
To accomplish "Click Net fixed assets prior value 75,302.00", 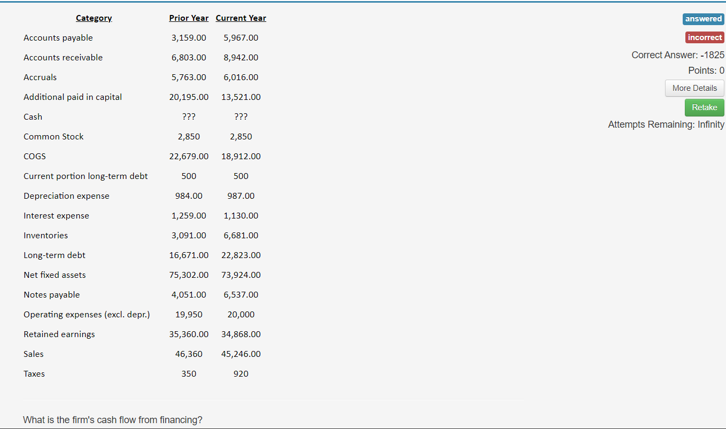I will (x=189, y=275).
